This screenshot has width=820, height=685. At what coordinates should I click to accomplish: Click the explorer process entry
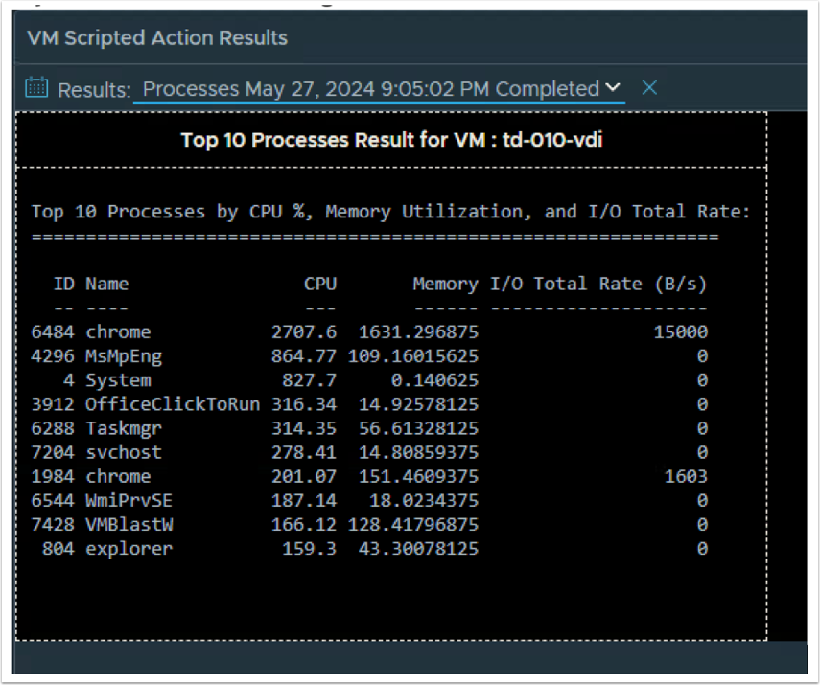129,549
